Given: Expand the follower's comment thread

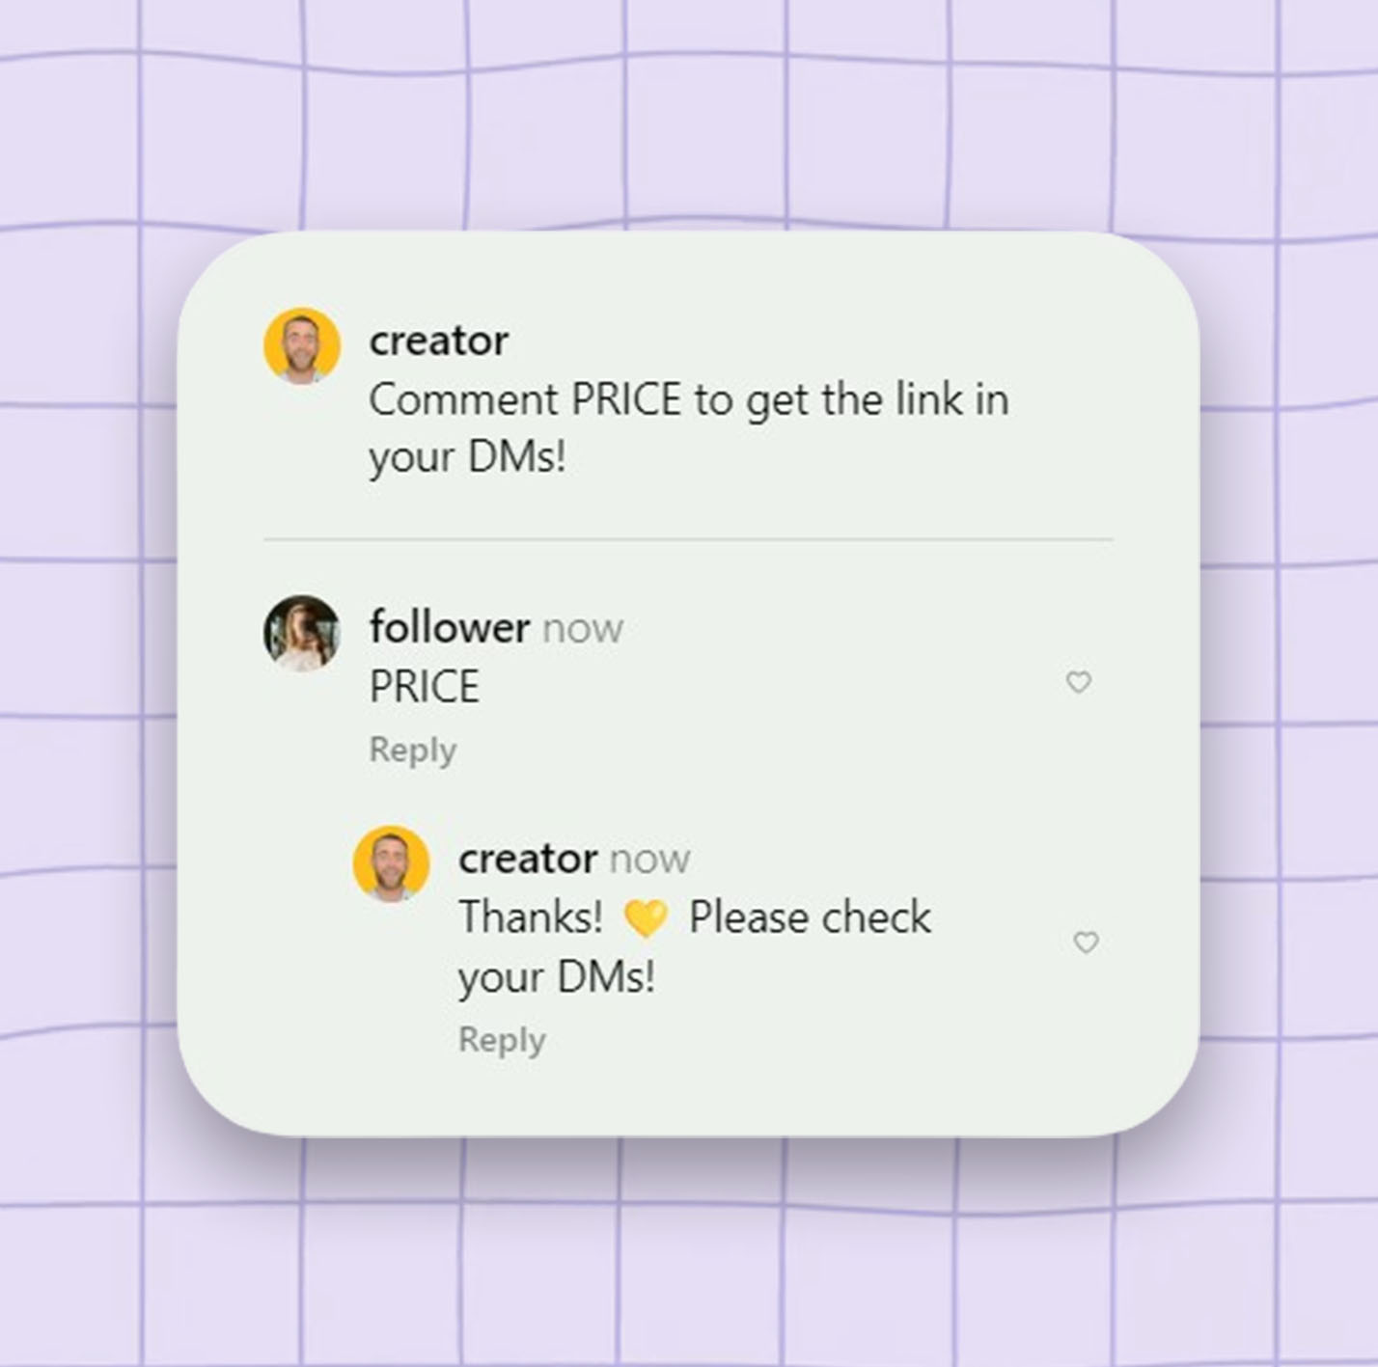Looking at the screenshot, I should point(413,749).
